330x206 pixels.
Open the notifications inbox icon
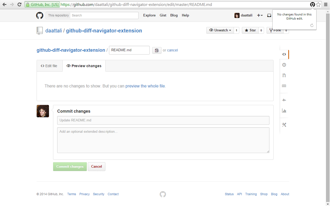coord(269,15)
